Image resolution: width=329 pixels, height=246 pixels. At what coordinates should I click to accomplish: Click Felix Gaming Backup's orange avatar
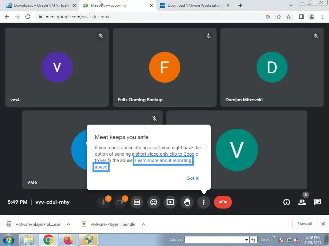[x=164, y=67]
